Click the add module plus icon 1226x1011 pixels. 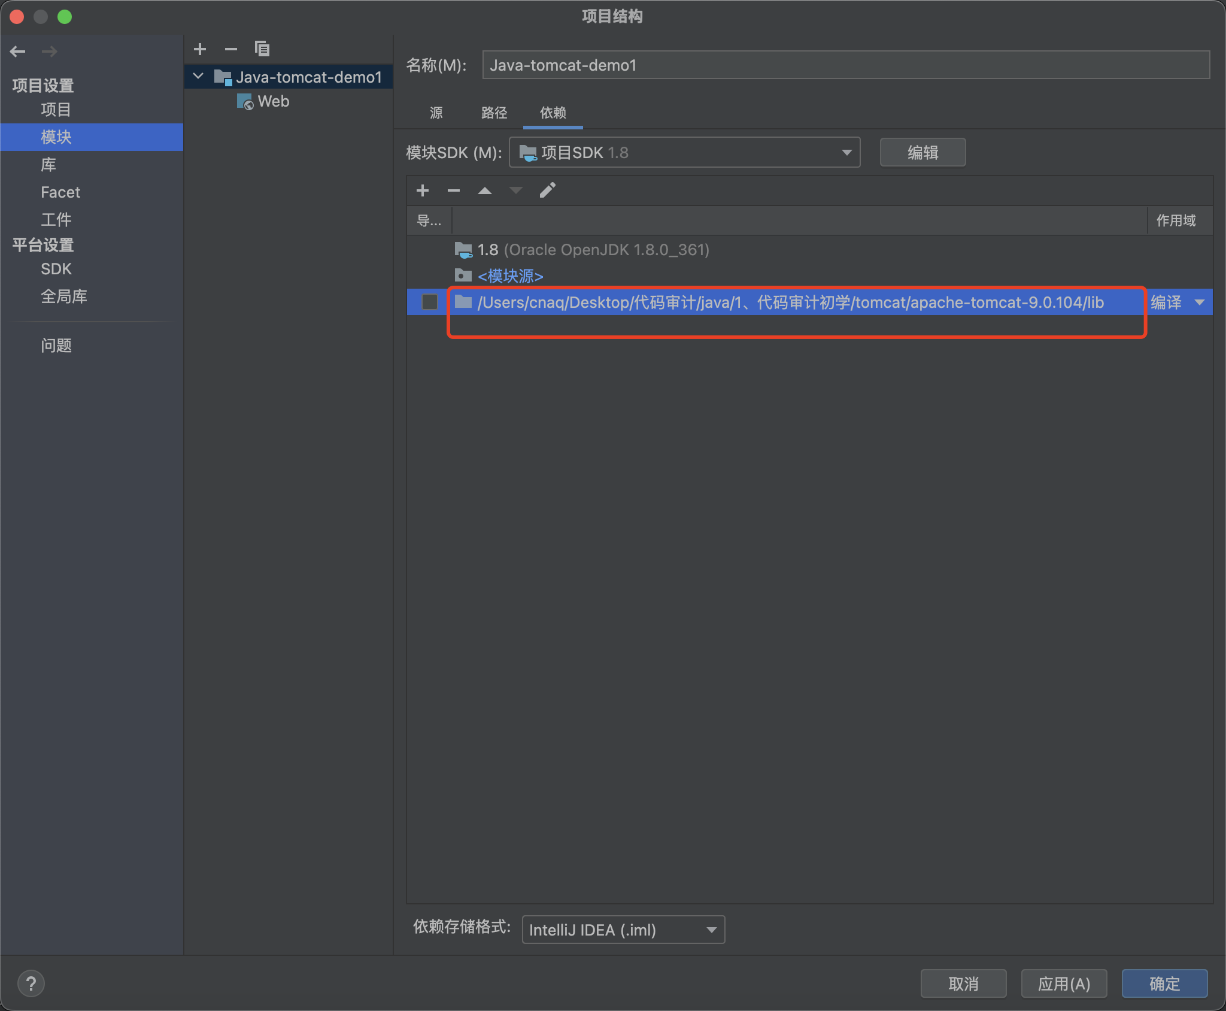point(200,49)
